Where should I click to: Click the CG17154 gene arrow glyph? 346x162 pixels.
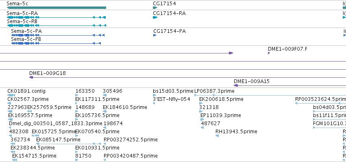point(155,8)
